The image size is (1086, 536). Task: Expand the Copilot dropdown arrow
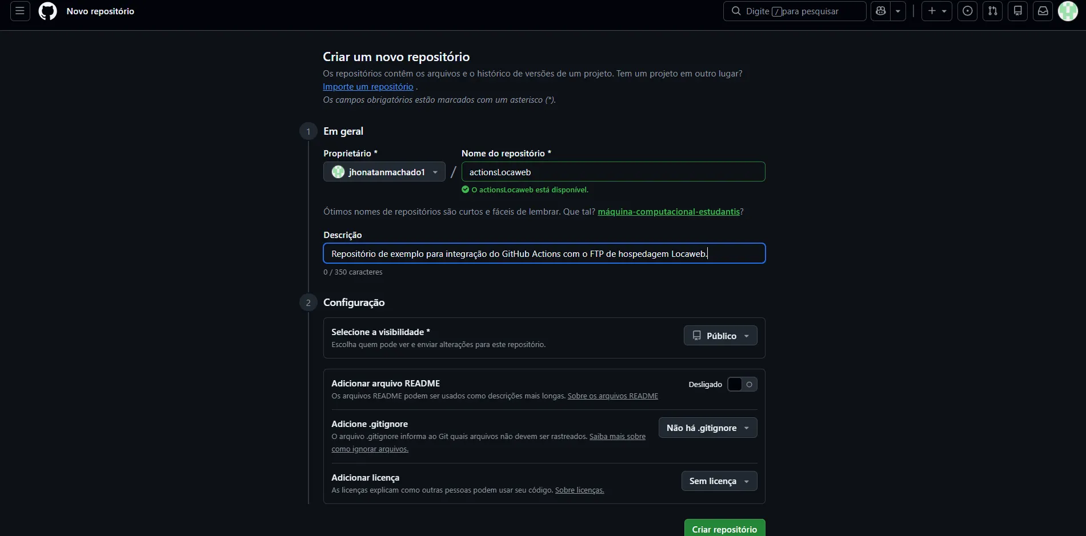[898, 11]
